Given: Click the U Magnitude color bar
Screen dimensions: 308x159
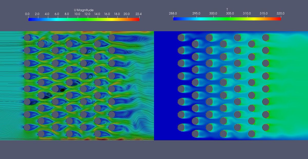Looking at the screenshot, I should (x=84, y=19).
